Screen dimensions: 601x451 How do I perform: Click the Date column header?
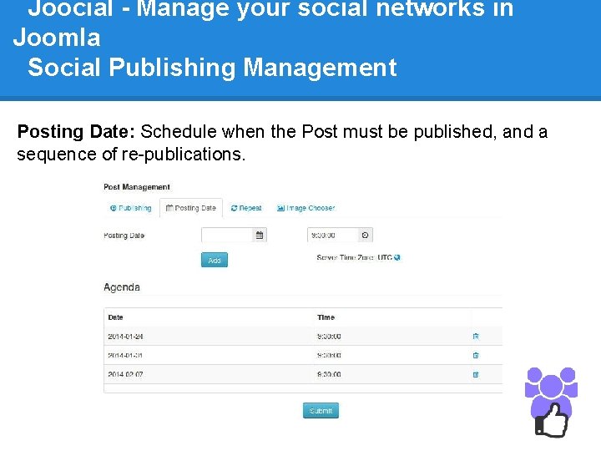[115, 317]
